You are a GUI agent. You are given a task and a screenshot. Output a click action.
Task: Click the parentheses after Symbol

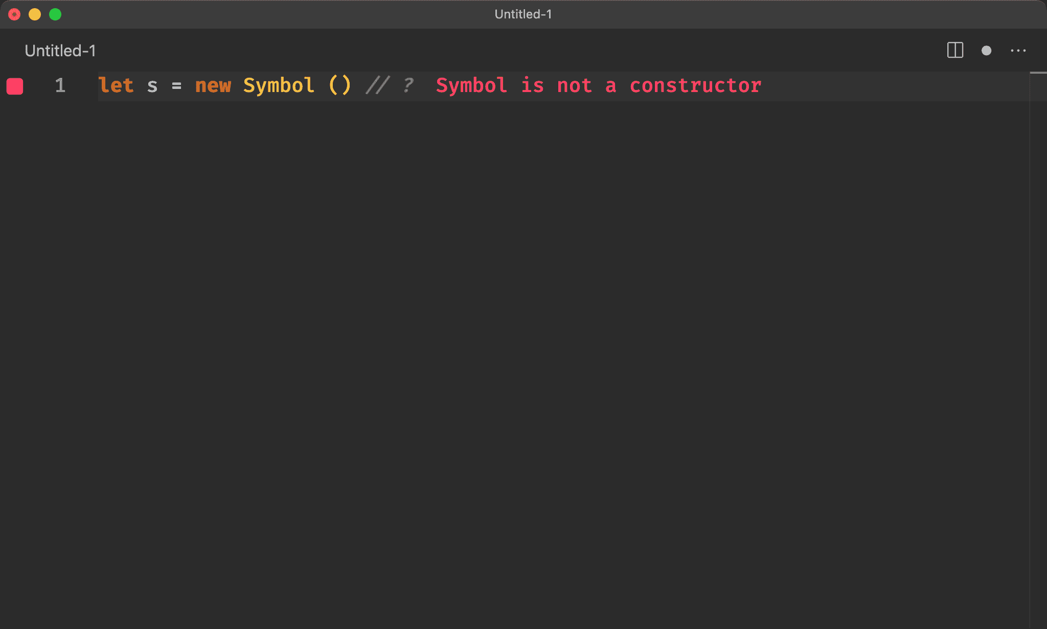point(339,85)
